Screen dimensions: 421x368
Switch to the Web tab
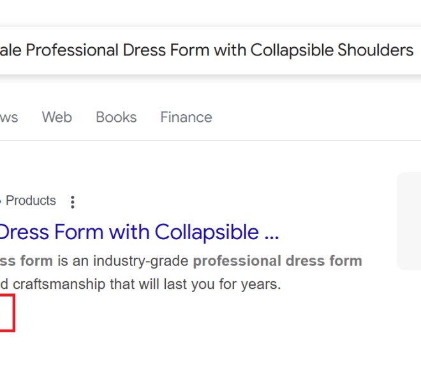tap(57, 117)
